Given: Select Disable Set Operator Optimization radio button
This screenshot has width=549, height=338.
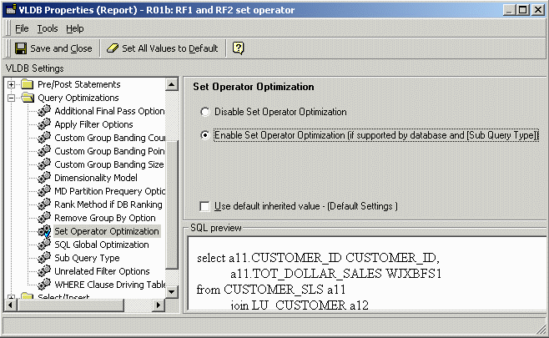Looking at the screenshot, I should coord(204,112).
